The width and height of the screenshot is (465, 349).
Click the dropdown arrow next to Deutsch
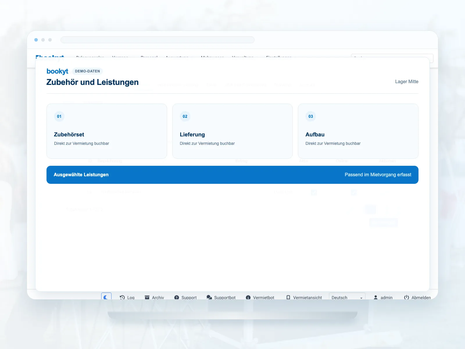pos(361,298)
